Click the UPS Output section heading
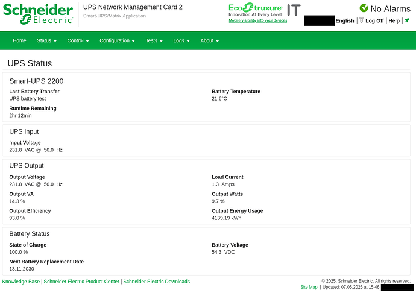 click(27, 166)
